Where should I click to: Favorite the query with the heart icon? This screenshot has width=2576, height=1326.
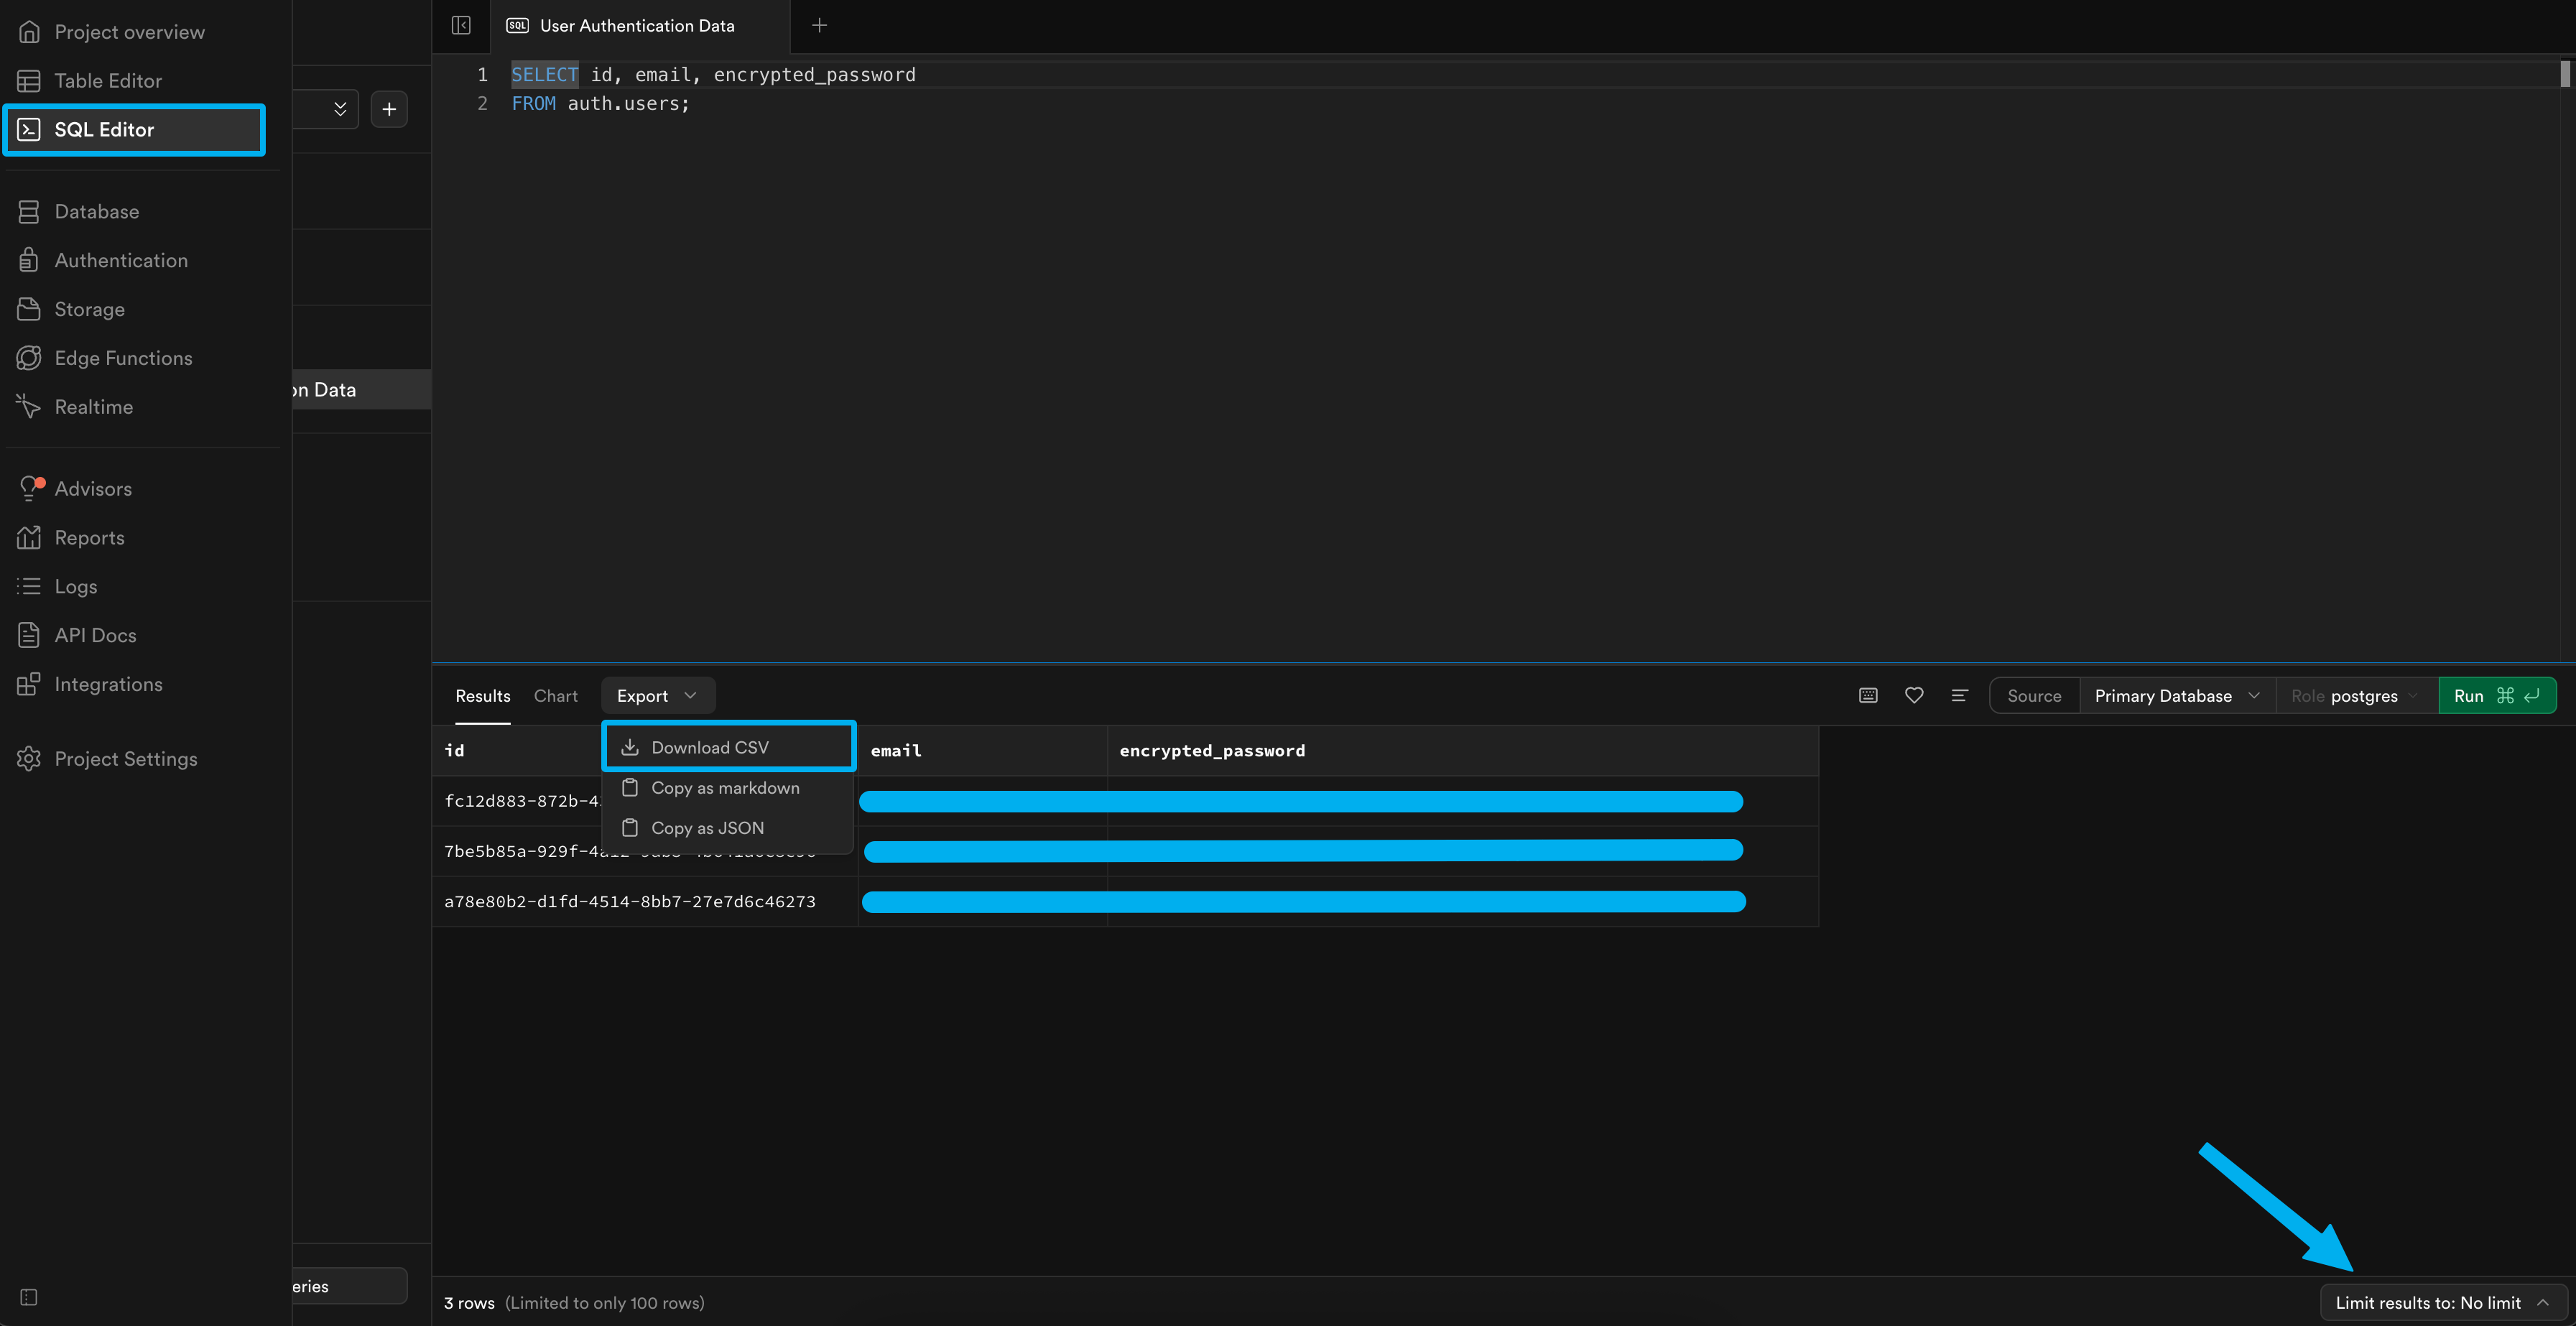1914,696
